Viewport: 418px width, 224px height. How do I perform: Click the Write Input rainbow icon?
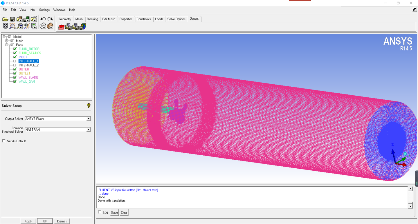[82, 27]
